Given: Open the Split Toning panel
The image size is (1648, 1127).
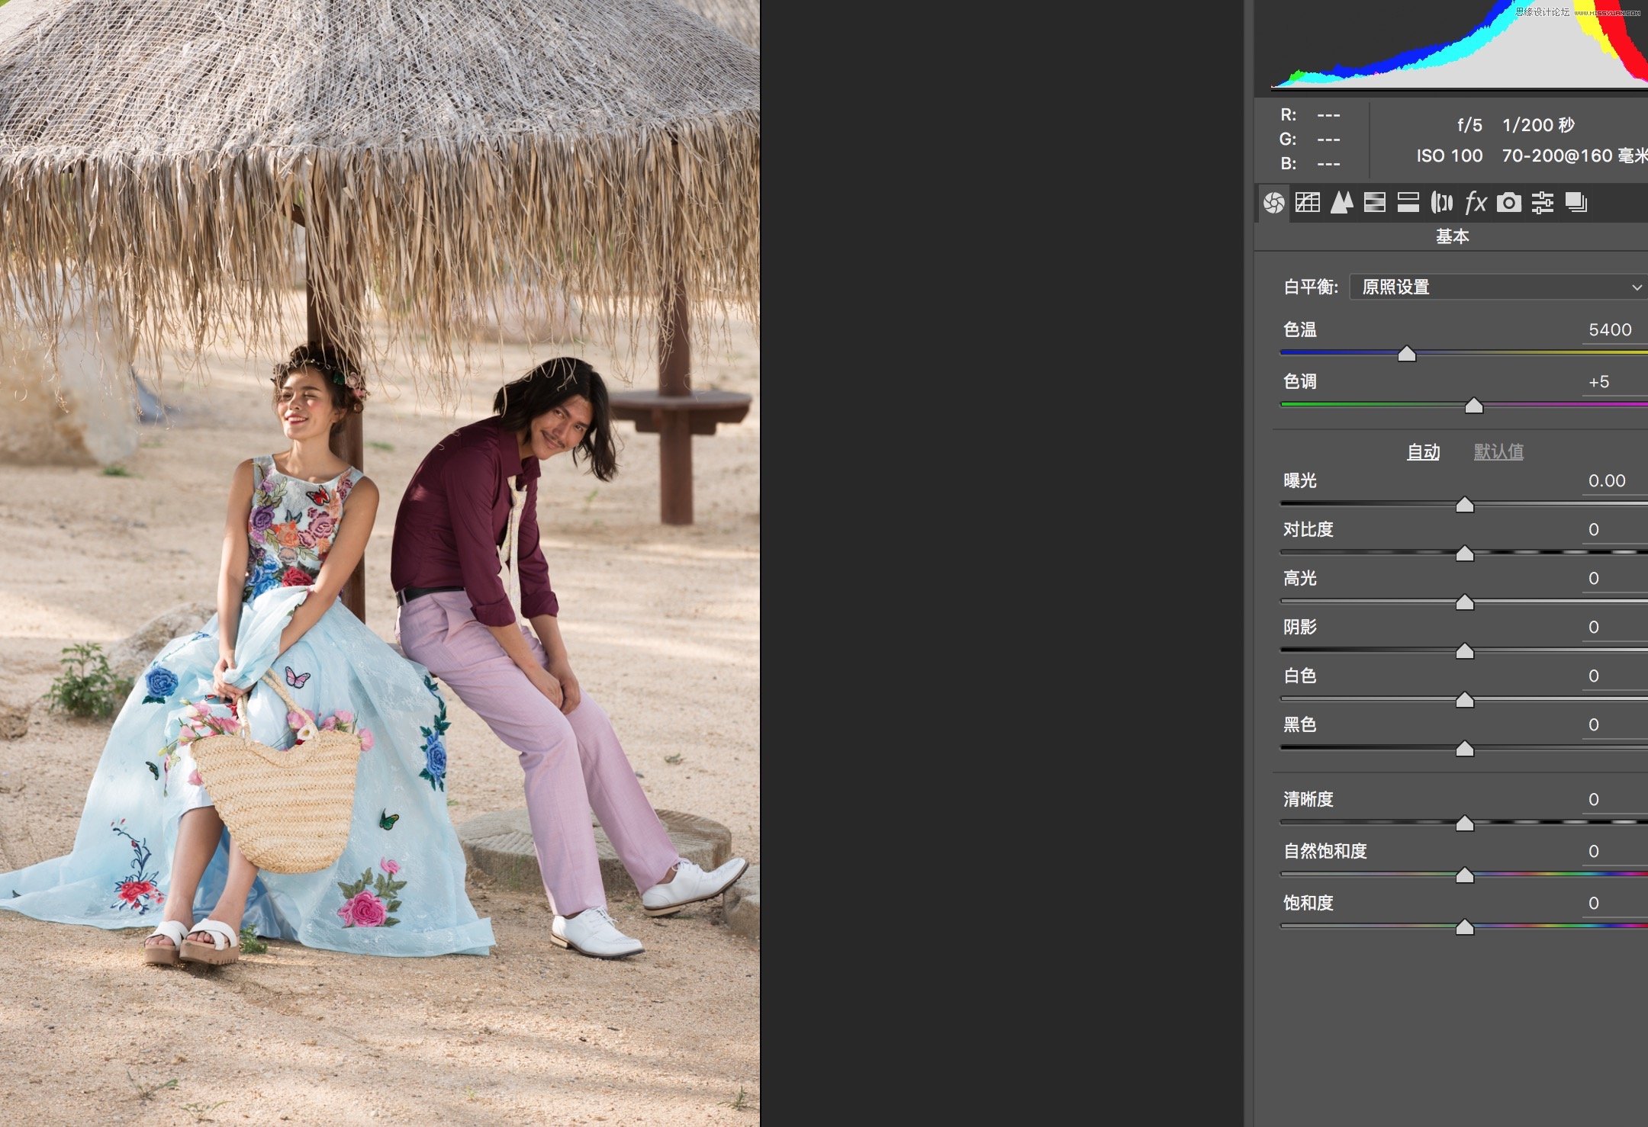Looking at the screenshot, I should point(1408,203).
